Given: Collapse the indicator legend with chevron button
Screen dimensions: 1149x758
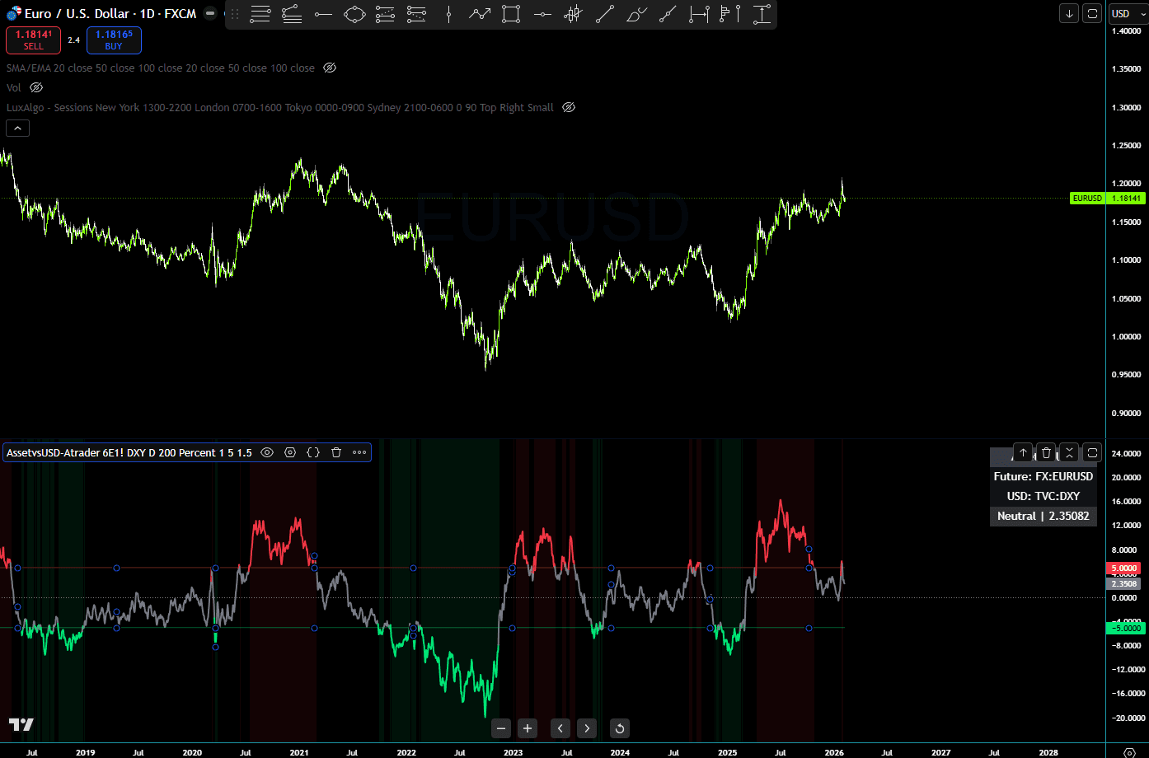Looking at the screenshot, I should click(17, 128).
